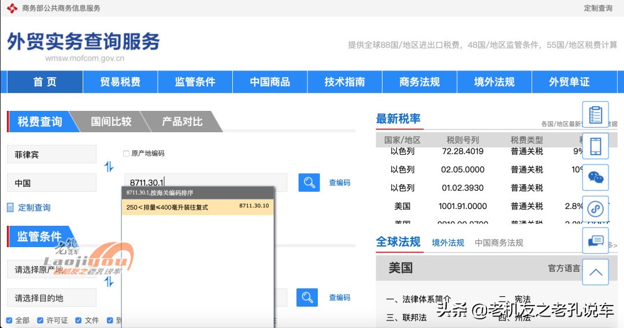624x328 pixels.
Task: Open the WeChat floating icon
Action: click(595, 177)
